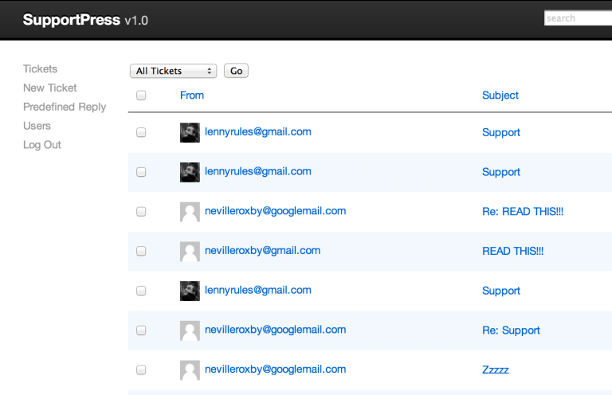Tick the checkbox for 'Zzzzz' ticket
Image resolution: width=612 pixels, height=395 pixels.
click(141, 370)
